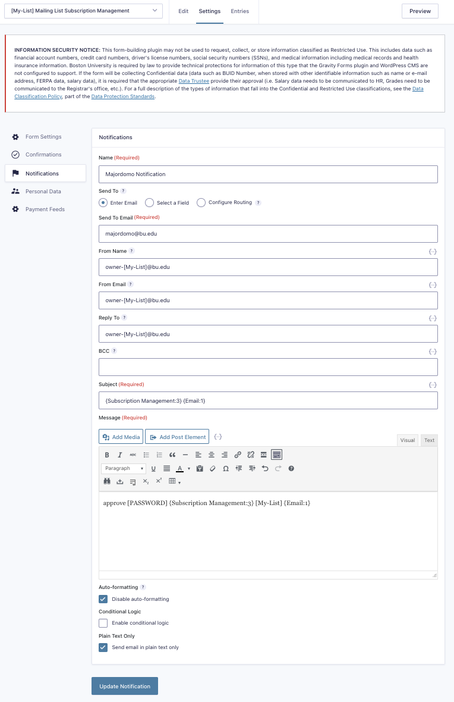Click the Add Media button

click(121, 437)
